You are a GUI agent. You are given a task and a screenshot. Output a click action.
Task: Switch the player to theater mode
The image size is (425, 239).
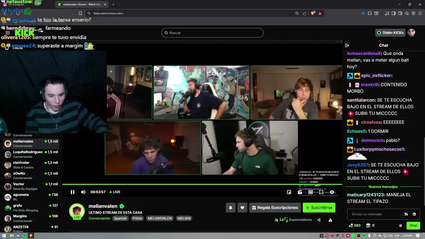tap(310, 192)
